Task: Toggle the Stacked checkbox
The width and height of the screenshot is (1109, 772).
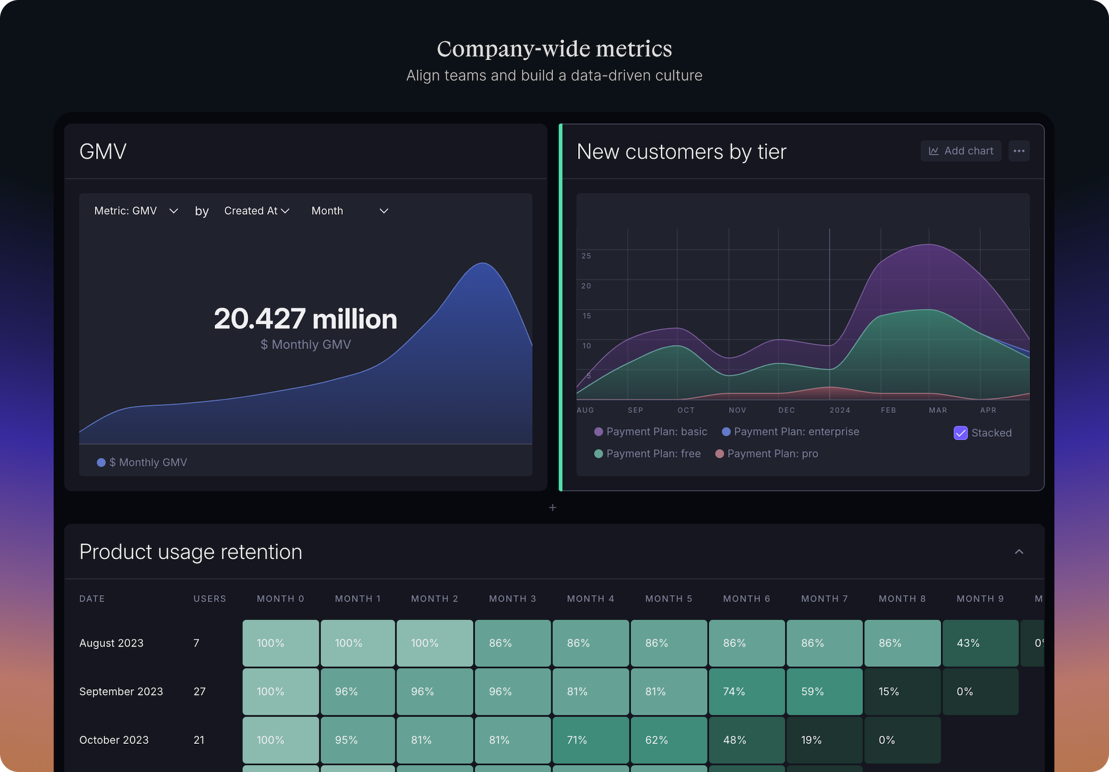Action: coord(960,433)
